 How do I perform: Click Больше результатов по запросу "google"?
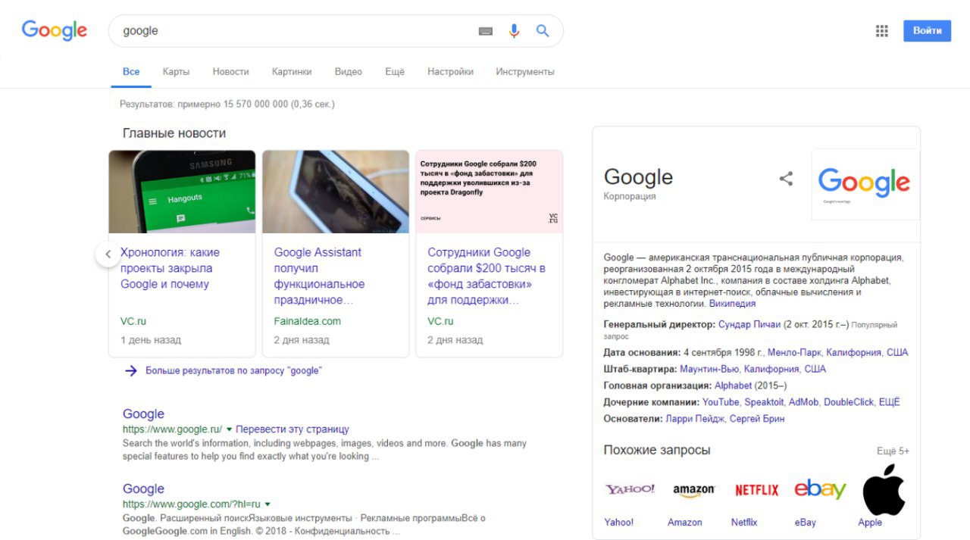pyautogui.click(x=233, y=371)
